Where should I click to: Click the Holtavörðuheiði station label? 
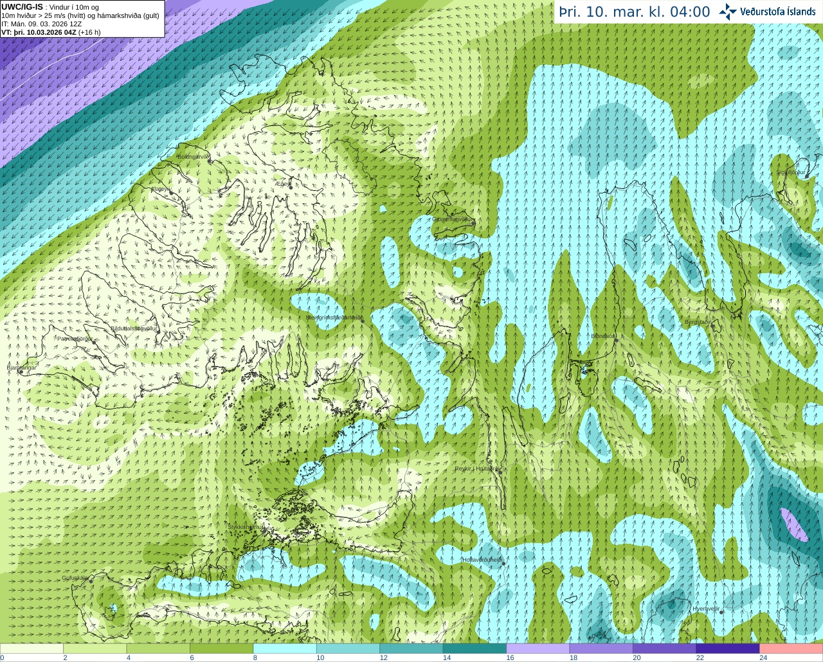(482, 560)
